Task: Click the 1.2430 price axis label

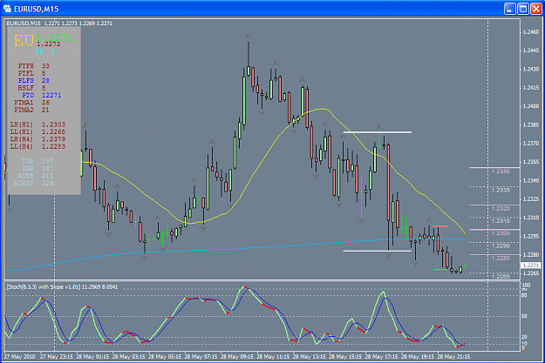Action: [531, 69]
